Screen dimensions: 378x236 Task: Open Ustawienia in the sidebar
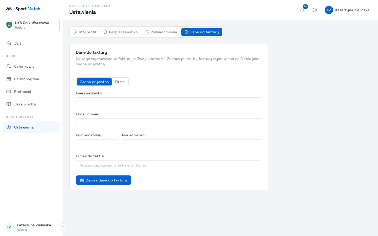[31, 127]
